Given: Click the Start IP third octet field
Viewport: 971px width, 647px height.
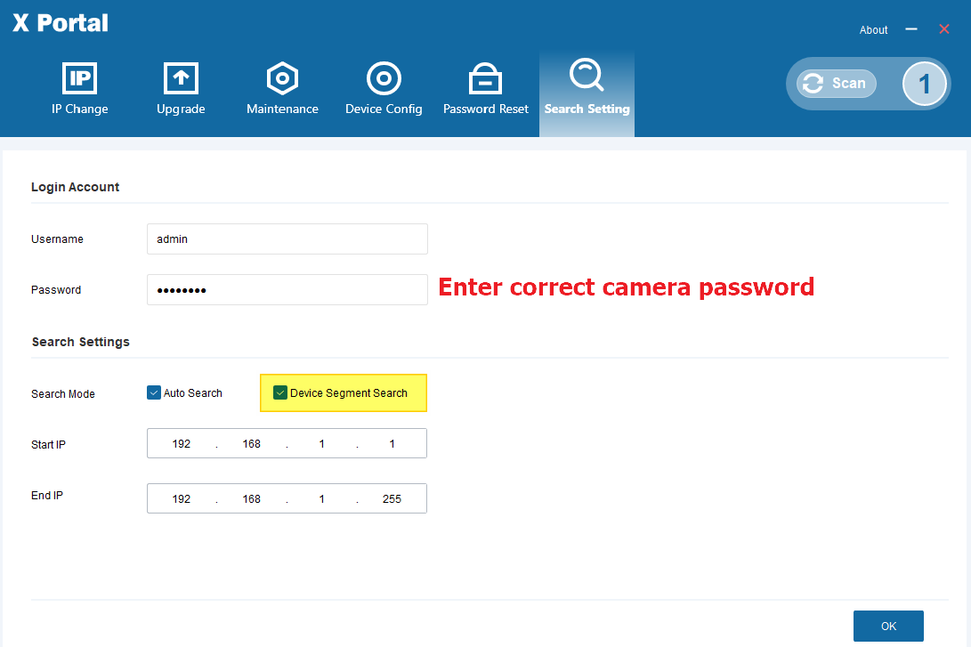Looking at the screenshot, I should (x=321, y=443).
